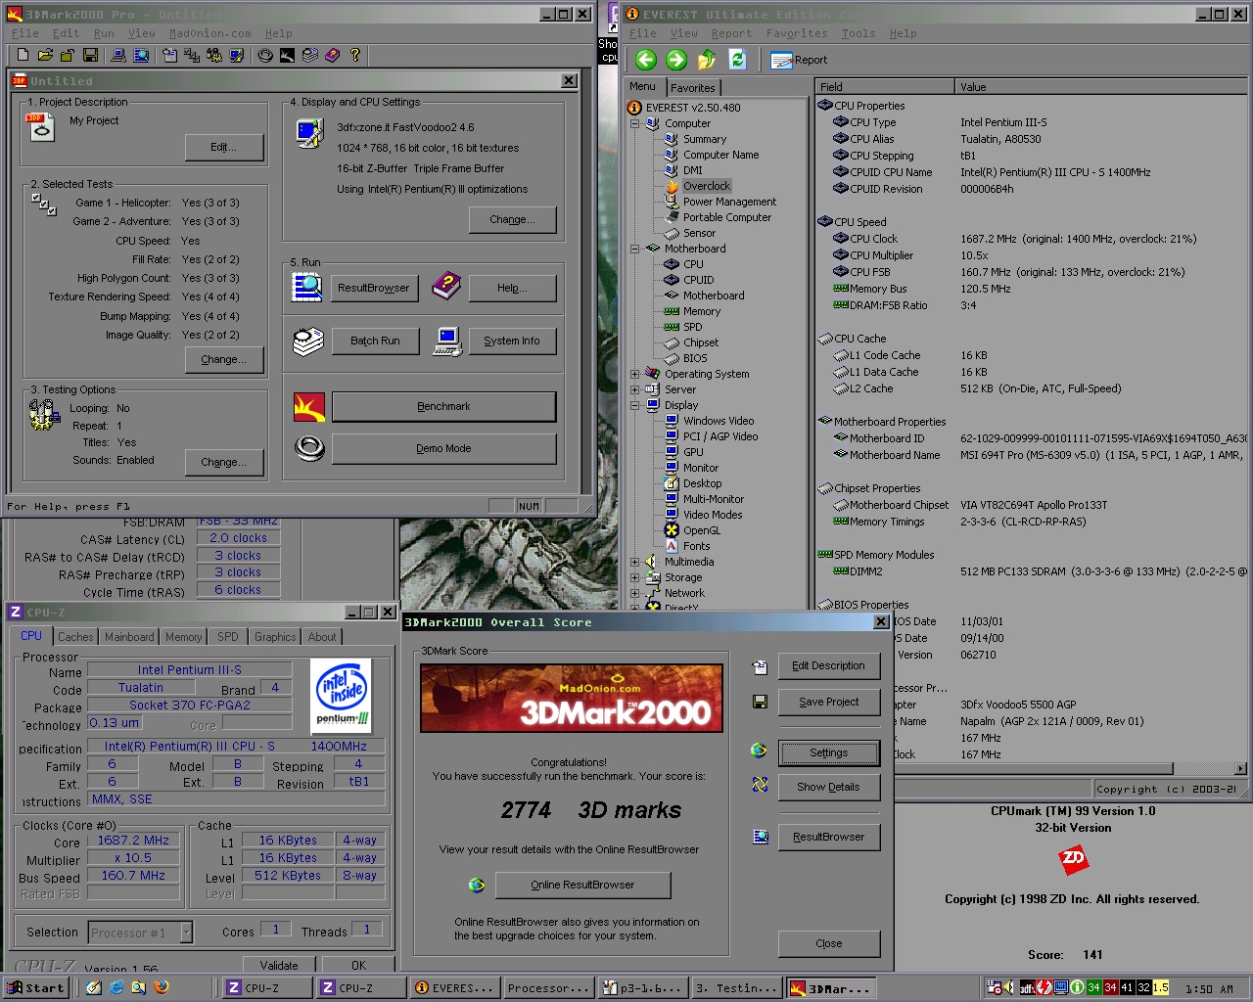Click globe icon next to Online ResultBrowser
Screen dimensions: 1253x1002
tap(477, 885)
